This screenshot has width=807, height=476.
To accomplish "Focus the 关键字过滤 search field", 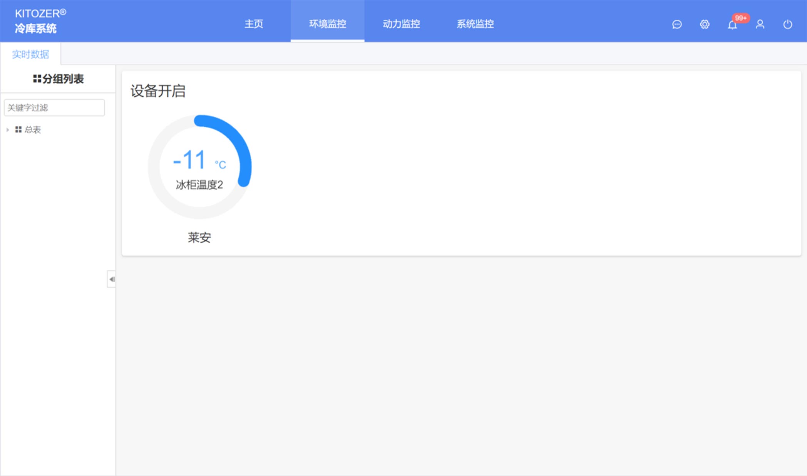I will point(54,107).
